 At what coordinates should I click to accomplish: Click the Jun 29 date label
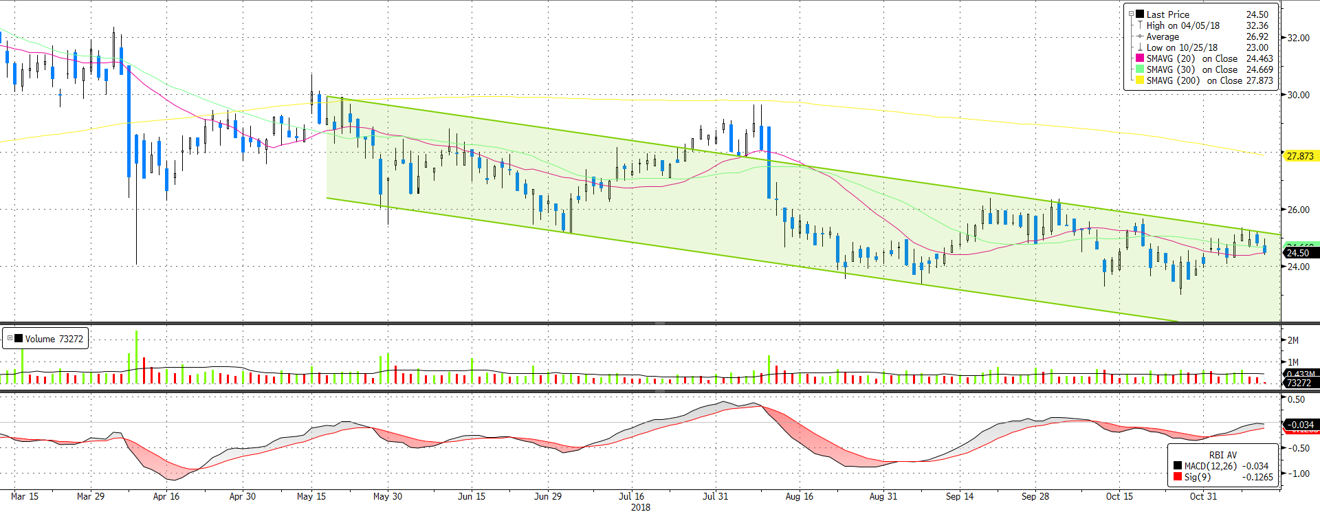[x=548, y=496]
